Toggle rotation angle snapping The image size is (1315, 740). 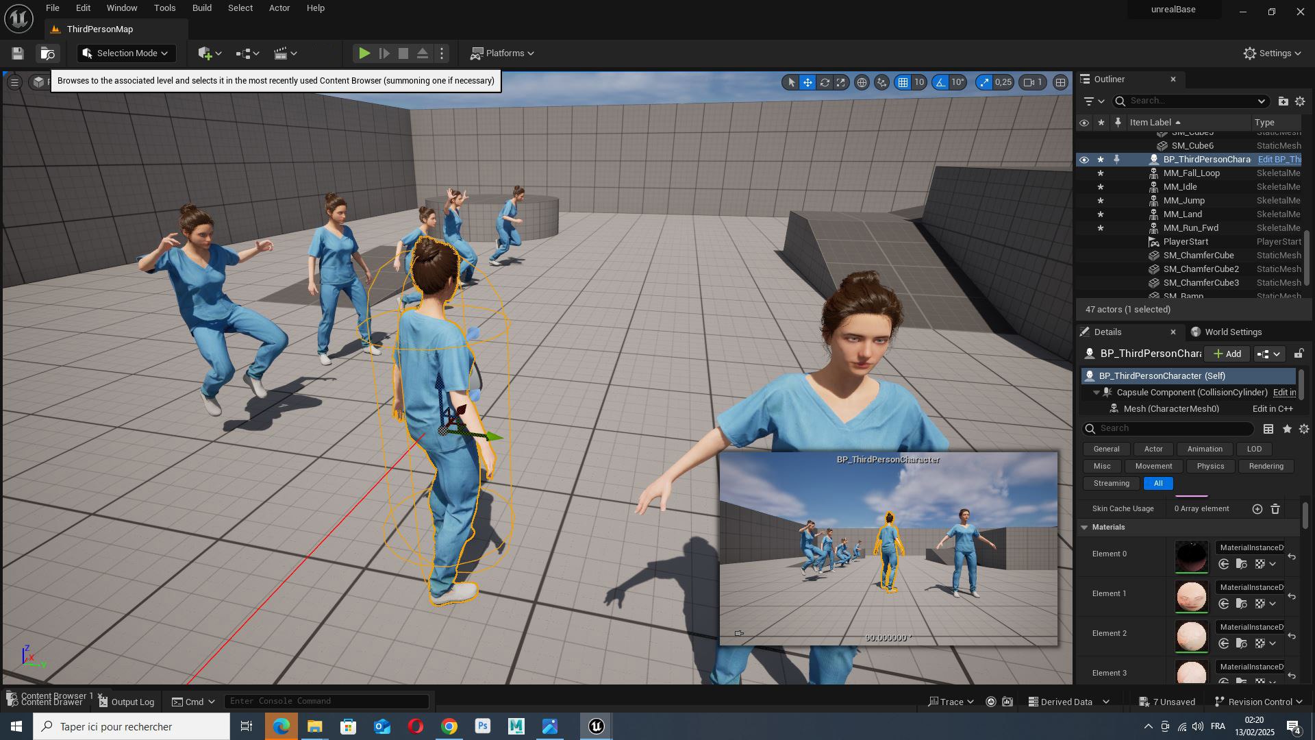click(x=940, y=82)
